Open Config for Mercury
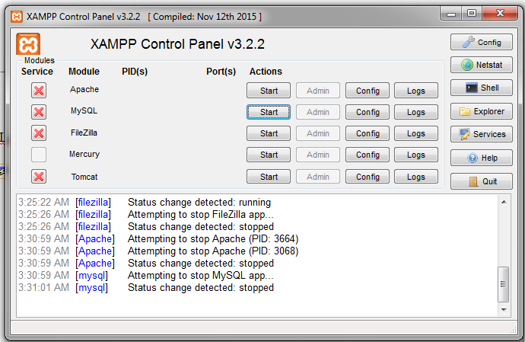Viewport: 525px width, 342px height. point(367,155)
